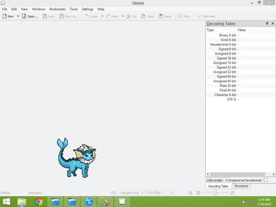Select the Signed 16-bit row
This screenshot has height=207, width=276.
tap(241, 58)
